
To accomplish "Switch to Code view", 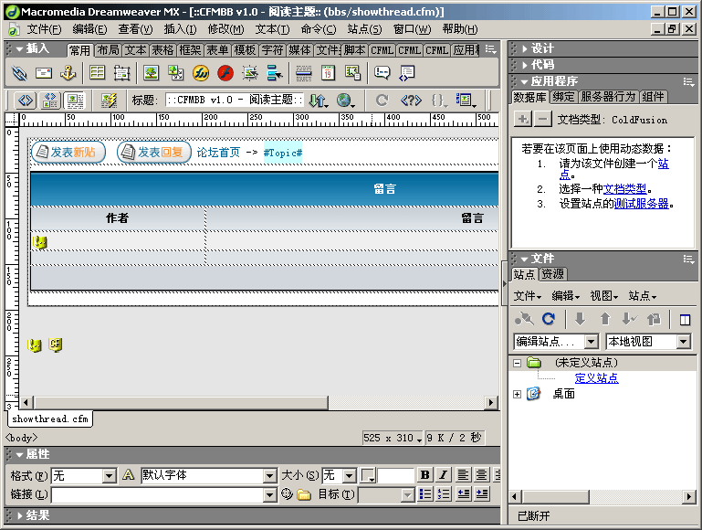I will (25, 100).
